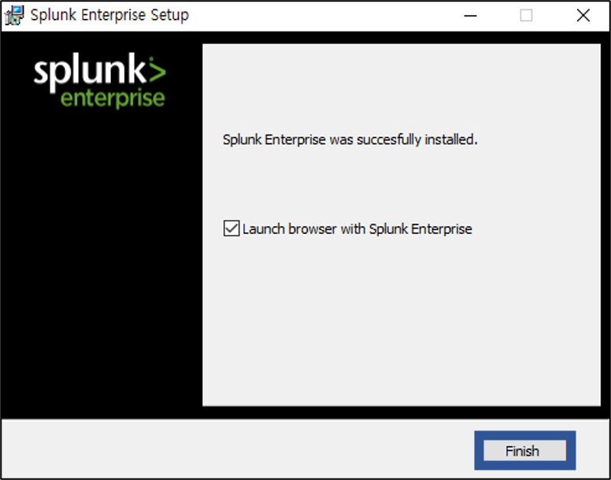Click the Finish button
The image size is (611, 480).
click(525, 451)
